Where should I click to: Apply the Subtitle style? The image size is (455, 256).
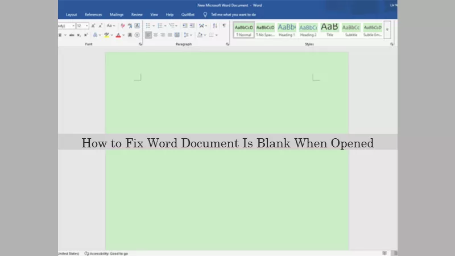click(x=351, y=30)
